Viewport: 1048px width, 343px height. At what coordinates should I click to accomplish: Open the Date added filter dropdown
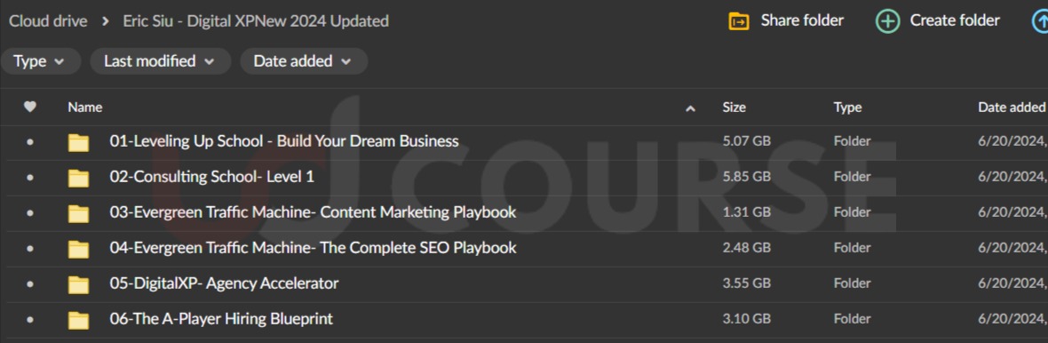pyautogui.click(x=304, y=60)
